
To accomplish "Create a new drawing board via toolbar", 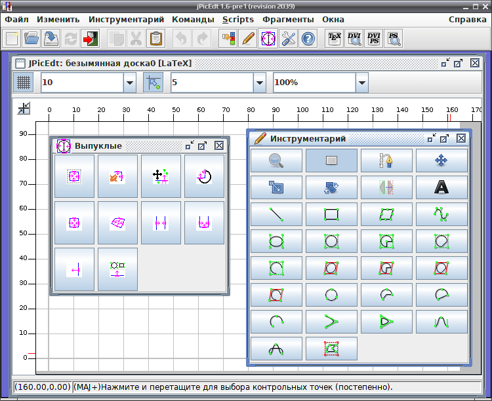I will pos(12,39).
